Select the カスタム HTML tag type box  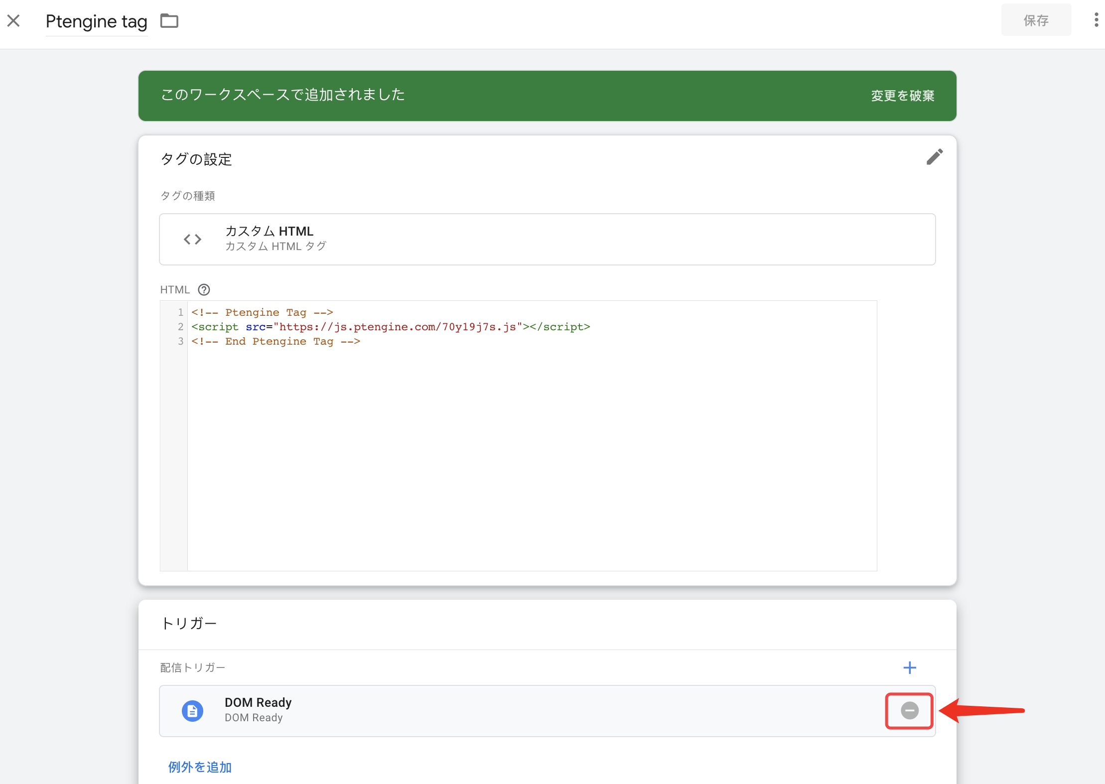pyautogui.click(x=547, y=239)
